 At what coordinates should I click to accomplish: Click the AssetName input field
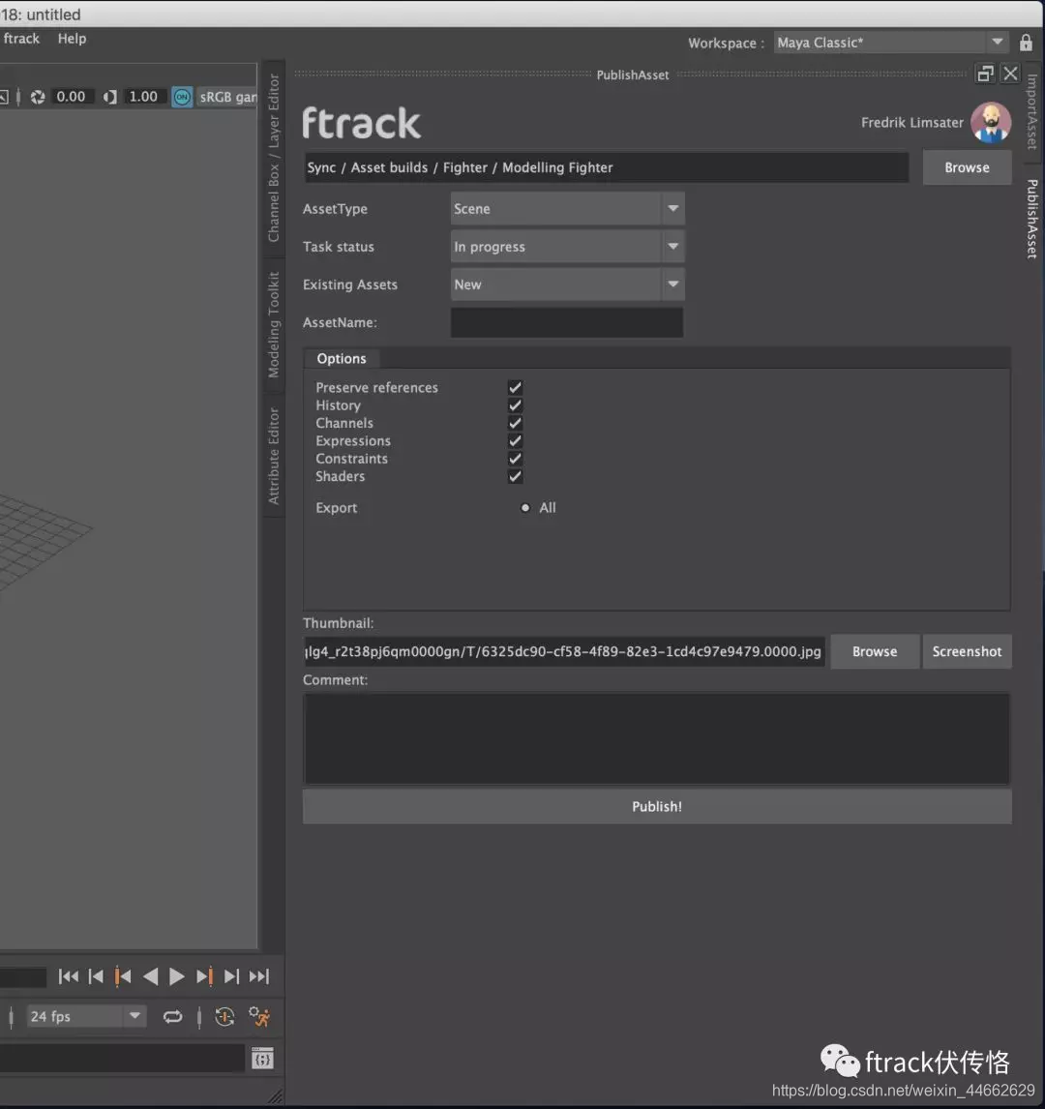pos(567,322)
